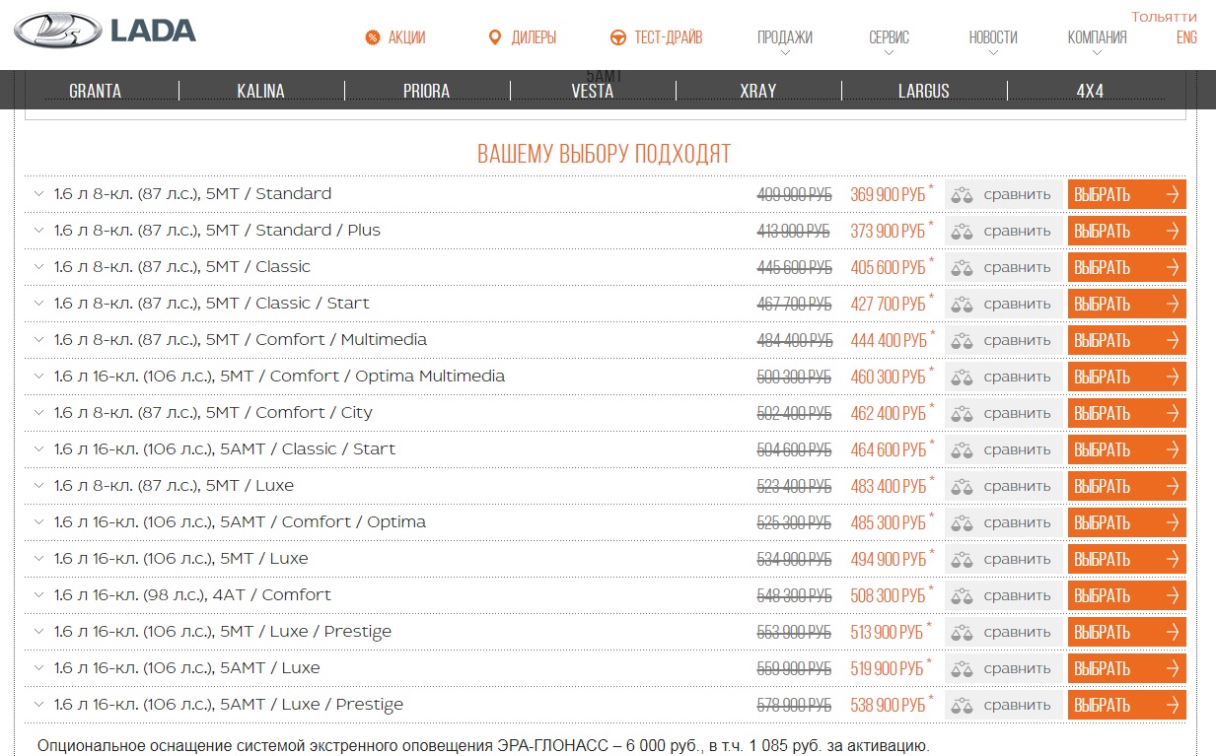Expand 5AMT / Classic / Start row chevron
Screen dimensions: 1216x756
click(38, 448)
